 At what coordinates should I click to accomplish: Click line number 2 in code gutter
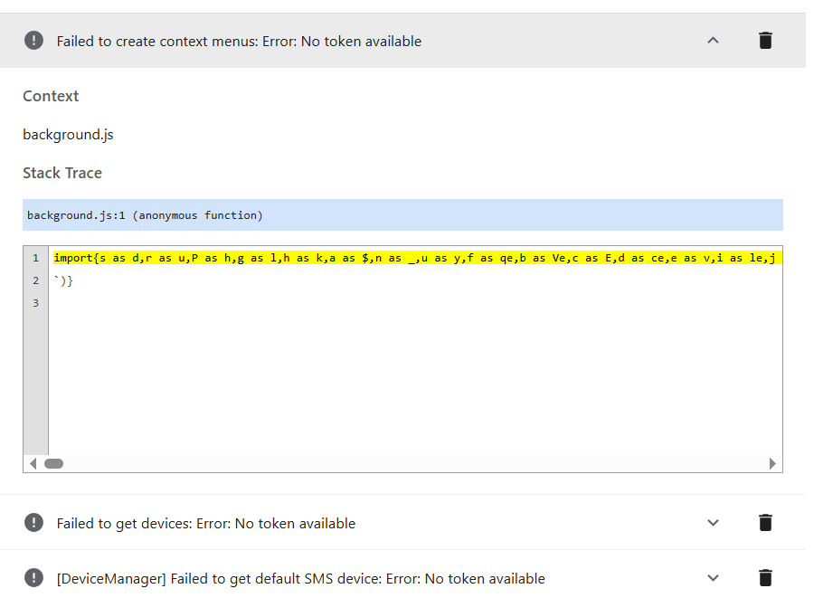click(36, 280)
